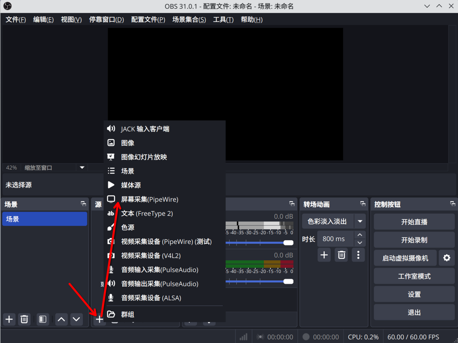Toggle 工作室模式 studio mode
The height and width of the screenshot is (343, 458).
coord(414,276)
